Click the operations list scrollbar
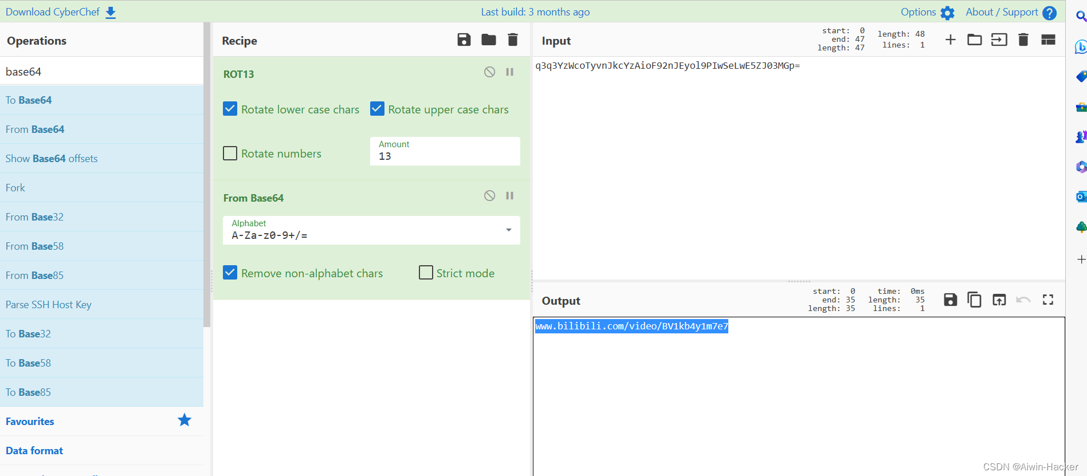 point(207,175)
